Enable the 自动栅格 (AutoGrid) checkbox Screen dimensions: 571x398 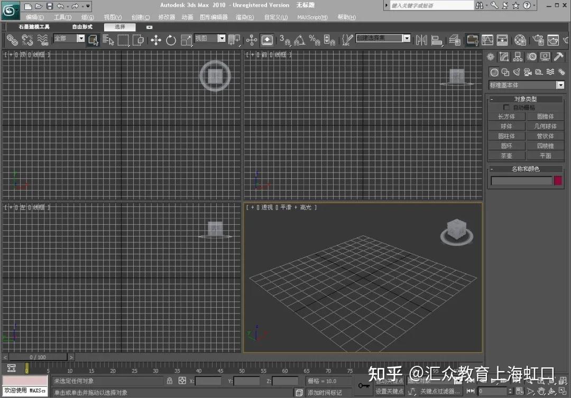click(x=506, y=107)
